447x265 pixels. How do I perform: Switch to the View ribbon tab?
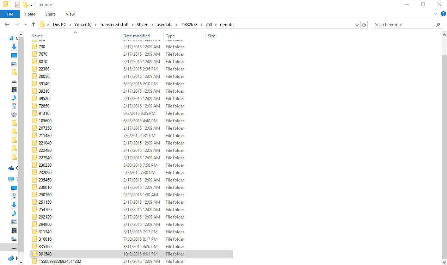pyautogui.click(x=70, y=14)
